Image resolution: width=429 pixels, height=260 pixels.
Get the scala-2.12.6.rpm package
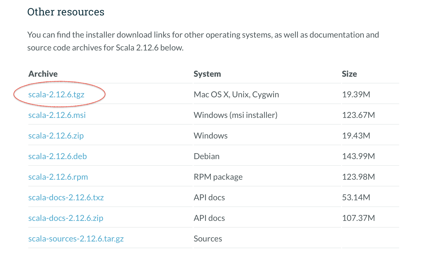point(58,177)
